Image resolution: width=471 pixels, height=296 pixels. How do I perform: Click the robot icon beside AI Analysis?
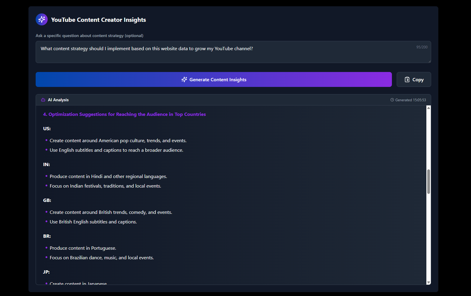click(x=43, y=100)
